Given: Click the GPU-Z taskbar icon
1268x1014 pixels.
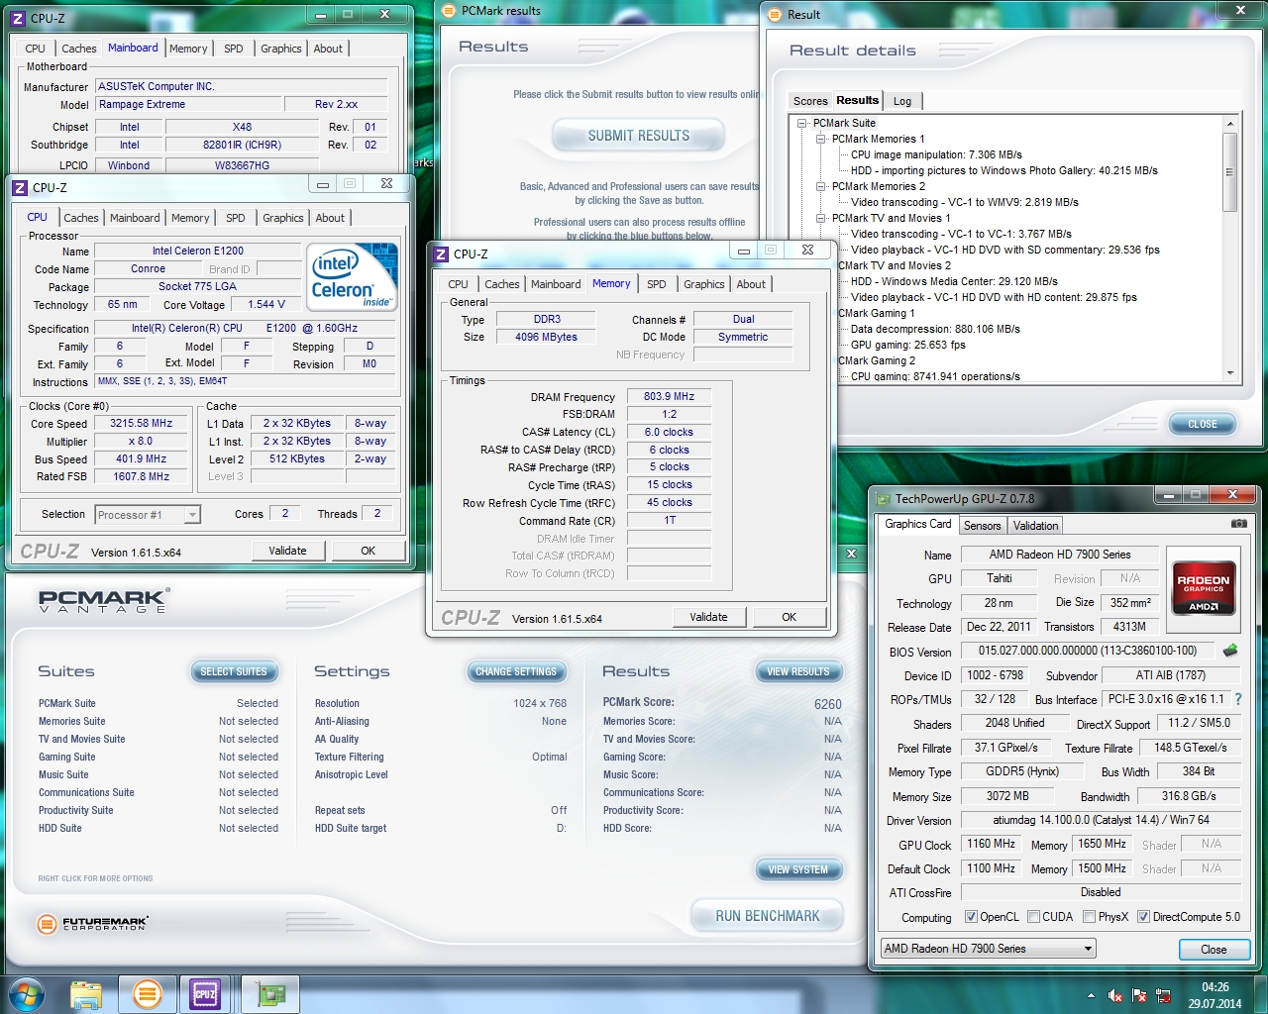Looking at the screenshot, I should click(270, 994).
